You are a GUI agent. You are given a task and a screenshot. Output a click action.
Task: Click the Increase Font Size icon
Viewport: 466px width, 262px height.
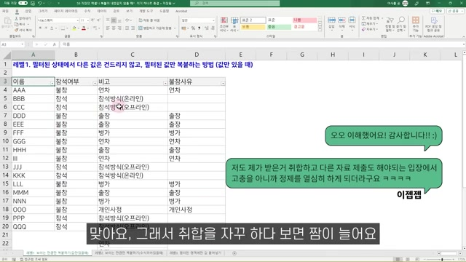[x=92, y=20]
